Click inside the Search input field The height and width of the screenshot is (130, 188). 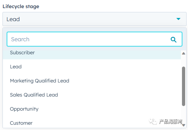coord(95,39)
